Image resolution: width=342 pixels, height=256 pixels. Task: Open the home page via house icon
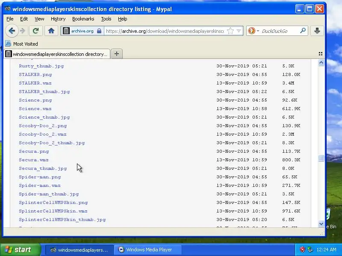click(x=51, y=31)
